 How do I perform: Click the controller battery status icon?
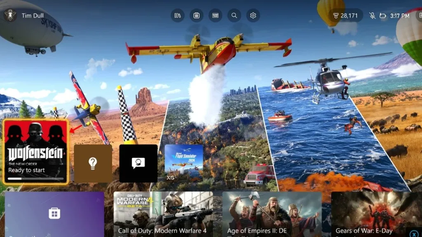pos(383,16)
